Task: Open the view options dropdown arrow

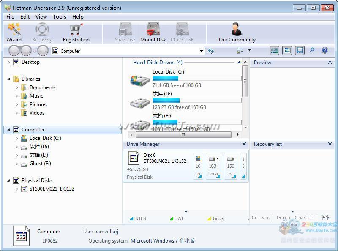Action: [249, 50]
